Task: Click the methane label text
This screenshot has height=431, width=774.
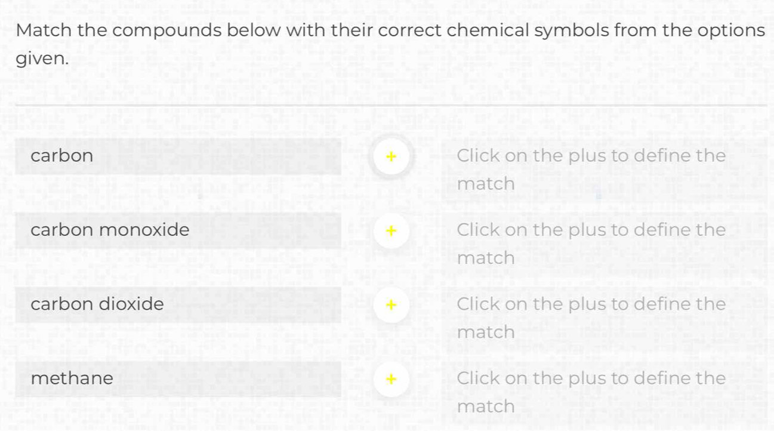Action: 72,378
